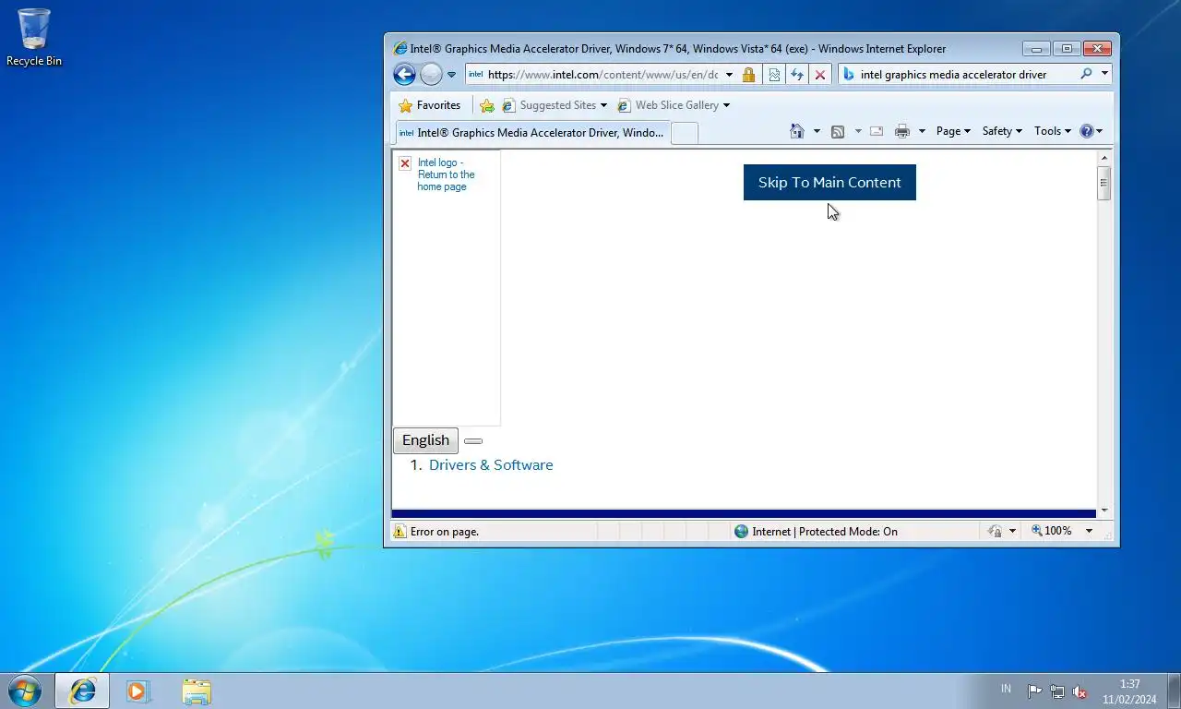
Task: Refresh the page with refresh icon
Action: click(x=797, y=75)
